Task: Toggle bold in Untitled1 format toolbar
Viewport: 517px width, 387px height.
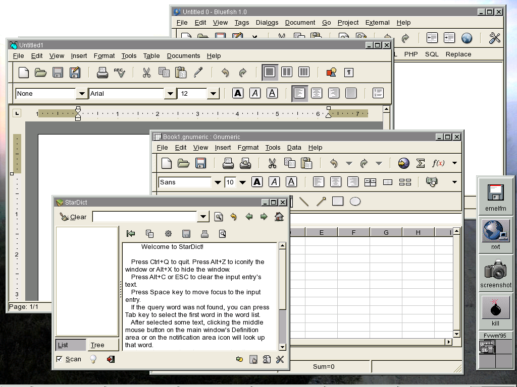Action: [238, 93]
